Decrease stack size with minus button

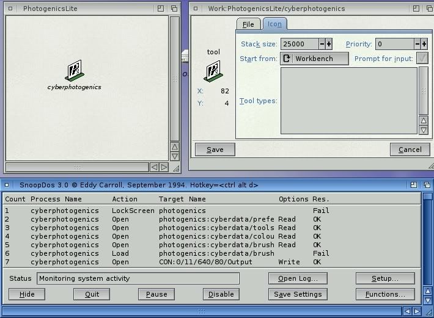[x=322, y=44]
